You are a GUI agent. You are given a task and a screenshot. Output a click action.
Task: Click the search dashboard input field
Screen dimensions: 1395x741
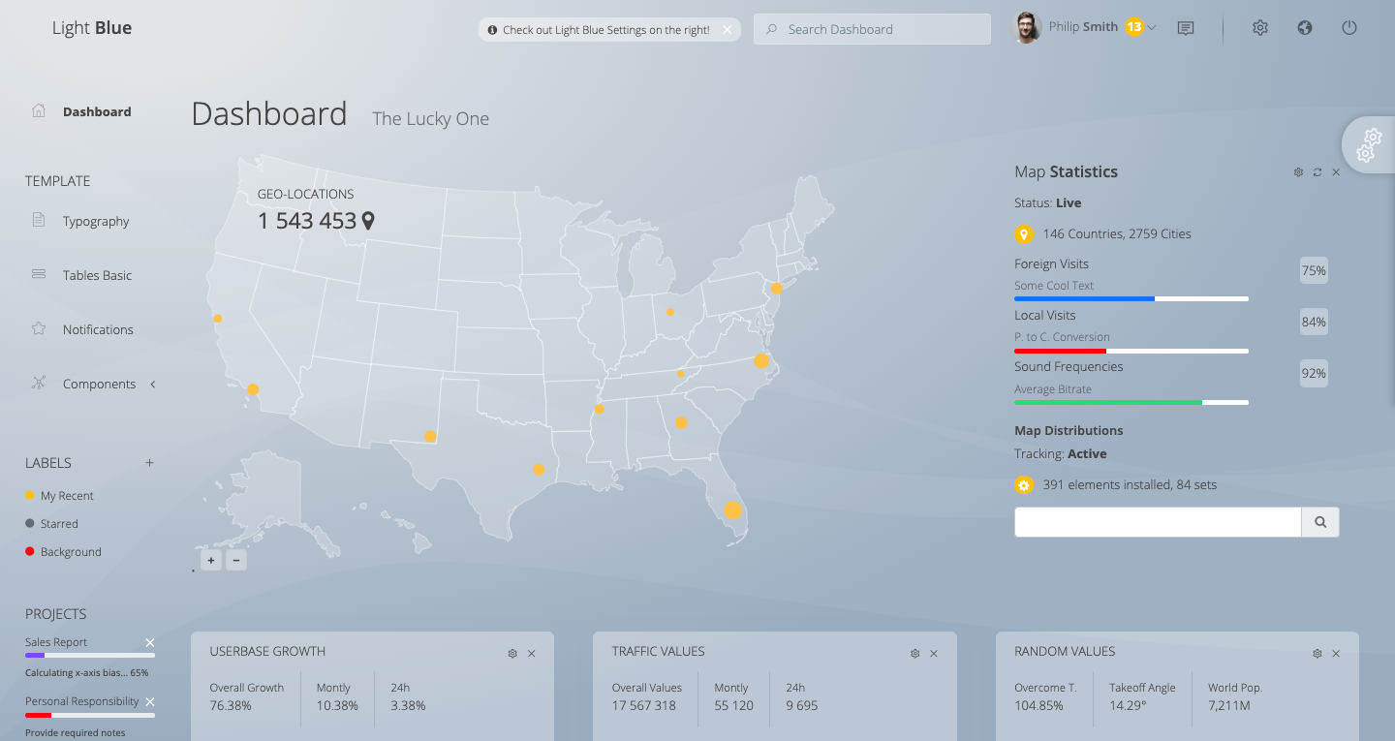pos(872,29)
